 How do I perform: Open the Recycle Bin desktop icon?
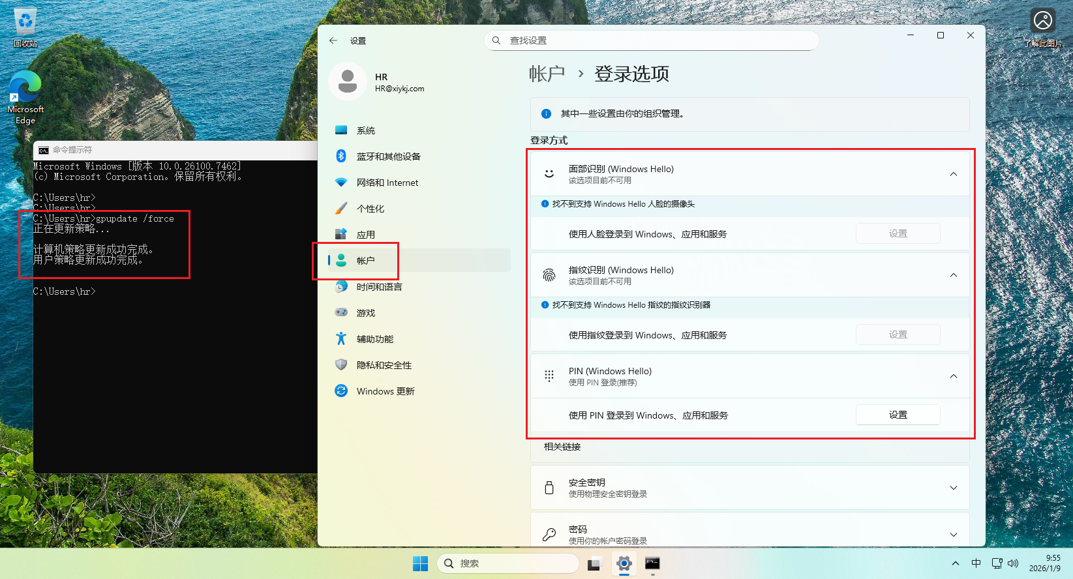[25, 27]
